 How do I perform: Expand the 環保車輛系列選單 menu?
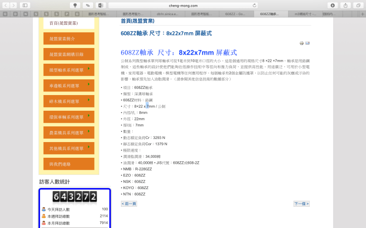pos(69,117)
